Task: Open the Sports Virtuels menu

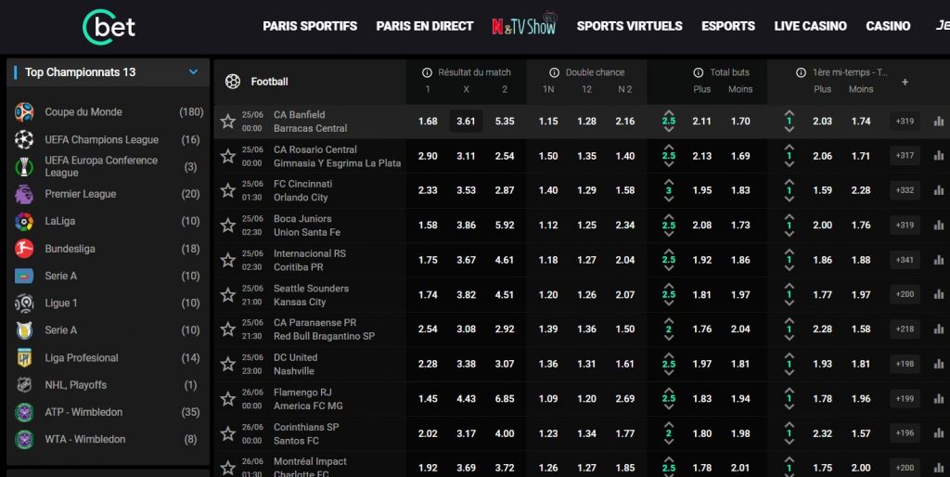Action: pyautogui.click(x=630, y=26)
